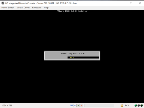144x108 pixels.
Task: Maximize the iLO Remote Console window
Action: point(131,3)
